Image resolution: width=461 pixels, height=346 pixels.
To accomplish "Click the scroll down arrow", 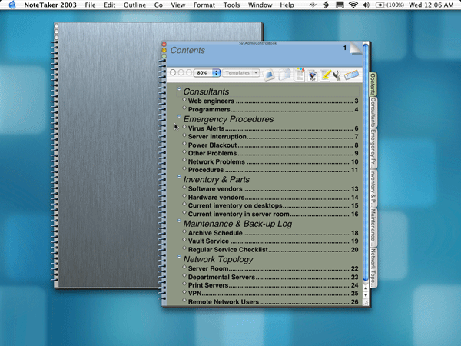I will (366, 295).
